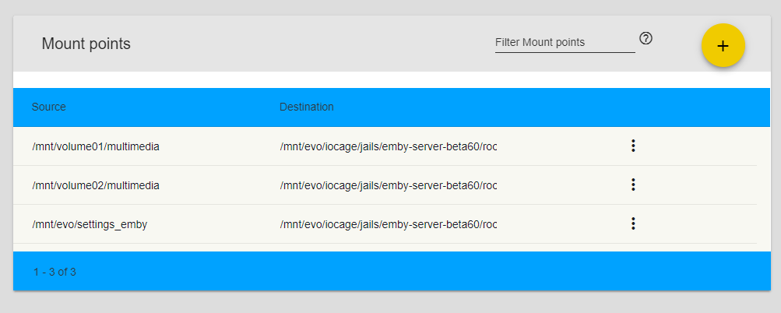Click the white strip above the table header
Viewport: 781px width, 313px height.
389,79
